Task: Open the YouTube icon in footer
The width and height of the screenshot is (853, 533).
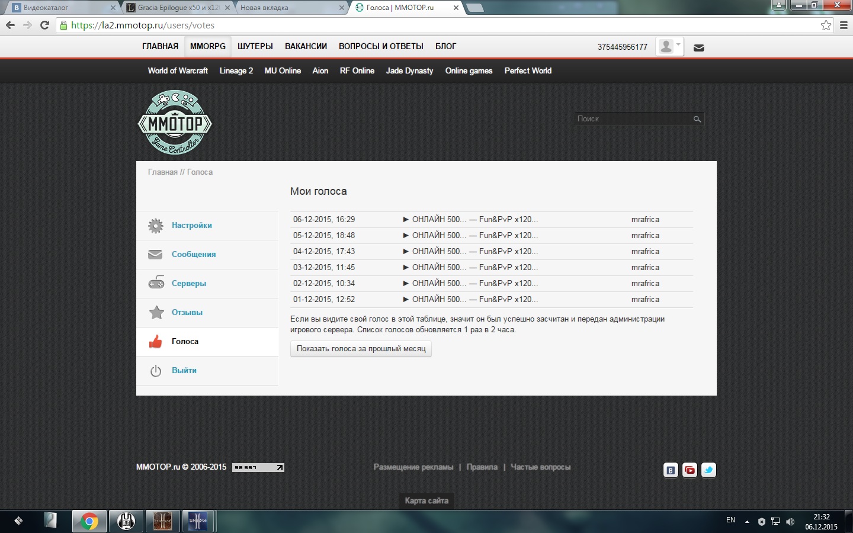Action: click(690, 470)
